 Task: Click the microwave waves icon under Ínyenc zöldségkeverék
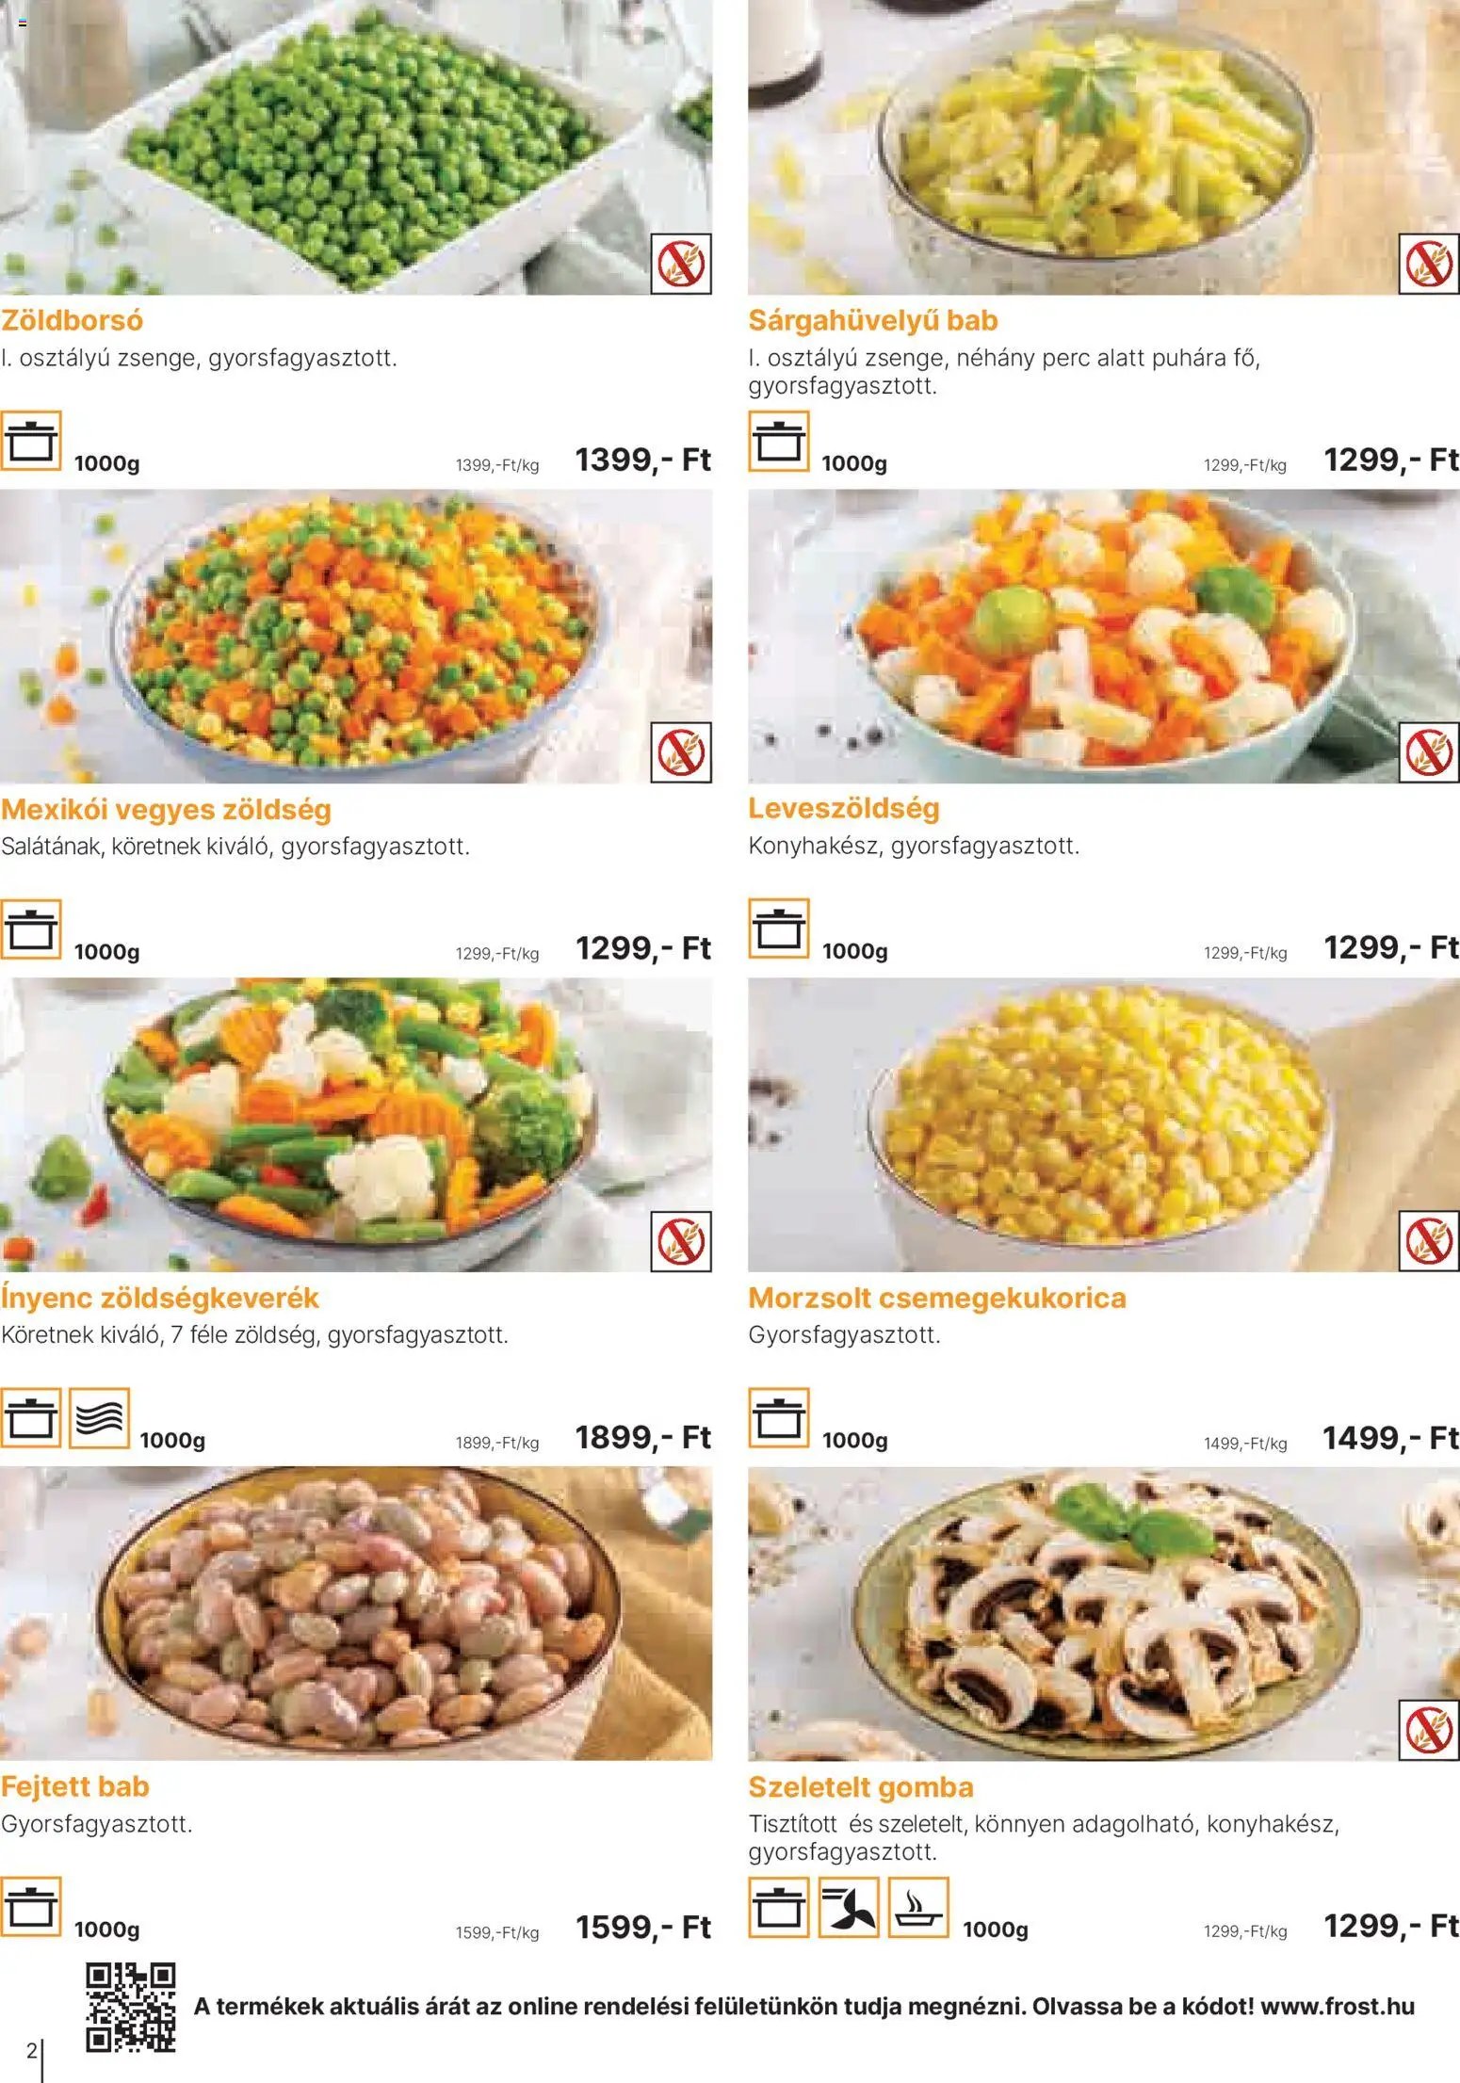100,1417
